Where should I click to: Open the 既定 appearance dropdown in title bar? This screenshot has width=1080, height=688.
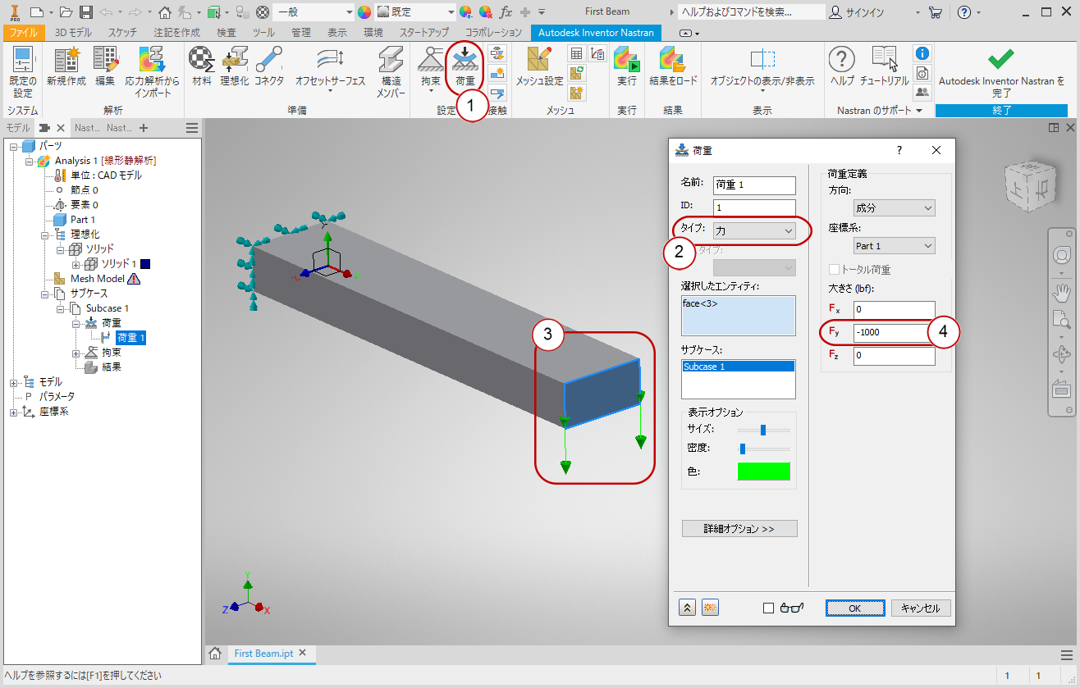click(416, 12)
